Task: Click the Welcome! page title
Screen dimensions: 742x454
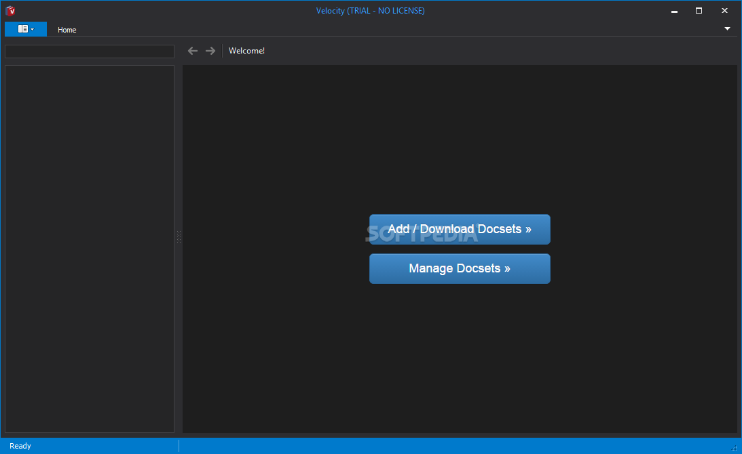Action: click(246, 51)
